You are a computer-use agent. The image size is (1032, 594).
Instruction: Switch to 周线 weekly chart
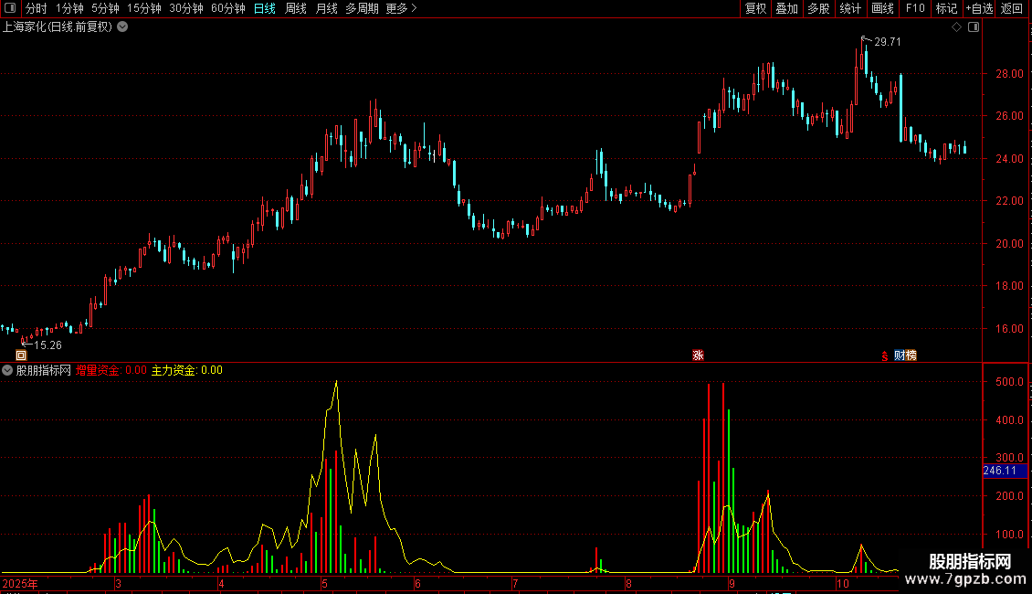pyautogui.click(x=296, y=8)
